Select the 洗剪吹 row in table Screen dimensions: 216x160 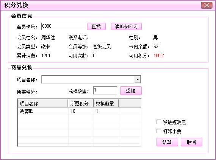point(79,111)
